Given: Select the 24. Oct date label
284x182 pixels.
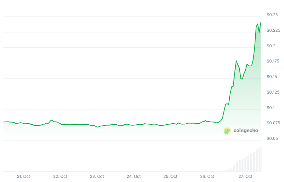Looking at the screenshot, I should 134,176.
